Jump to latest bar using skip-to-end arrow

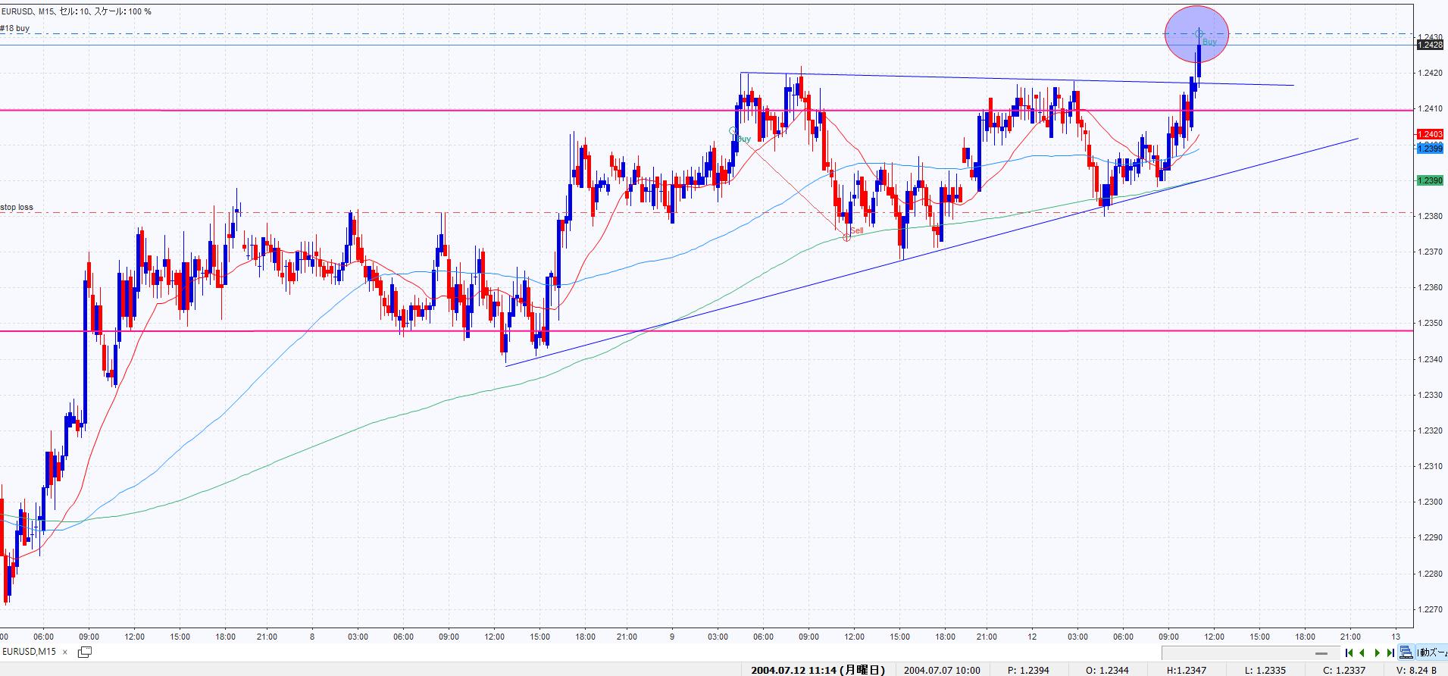(x=1390, y=653)
